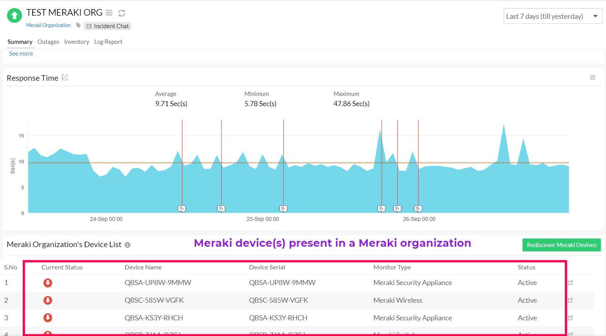Open the Last 7 days time period dropdown
Image resolution: width=606 pixels, height=336 pixels.
tap(553, 16)
